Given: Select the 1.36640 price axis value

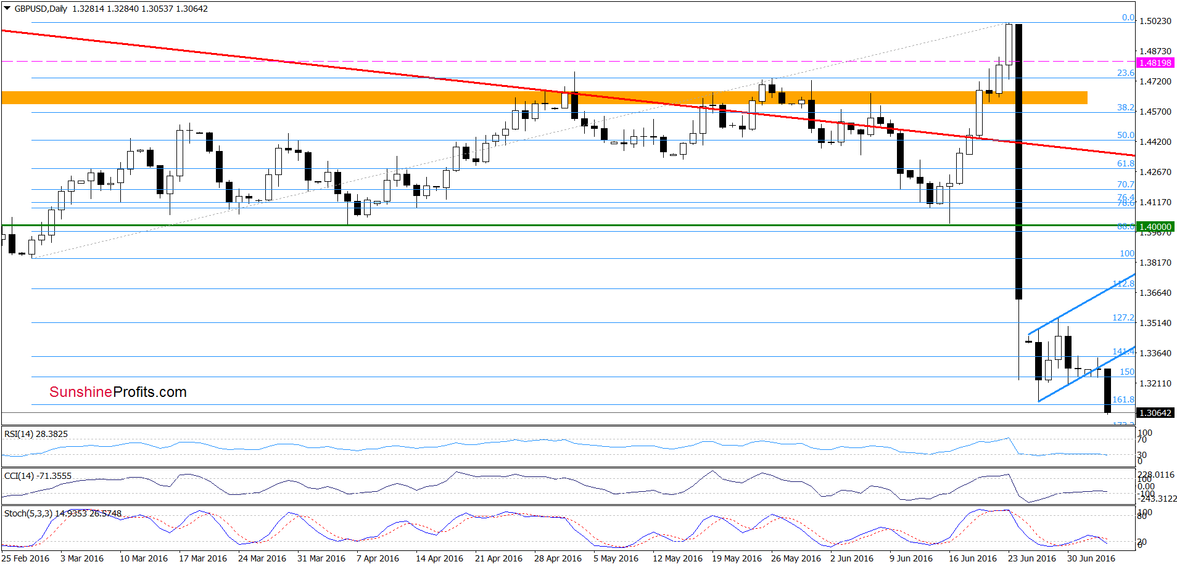Looking at the screenshot, I should pos(1155,293).
